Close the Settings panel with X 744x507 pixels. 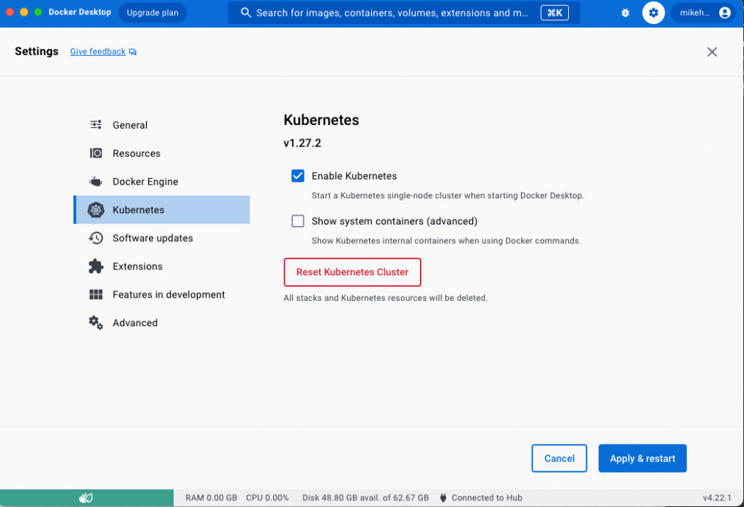(x=712, y=52)
